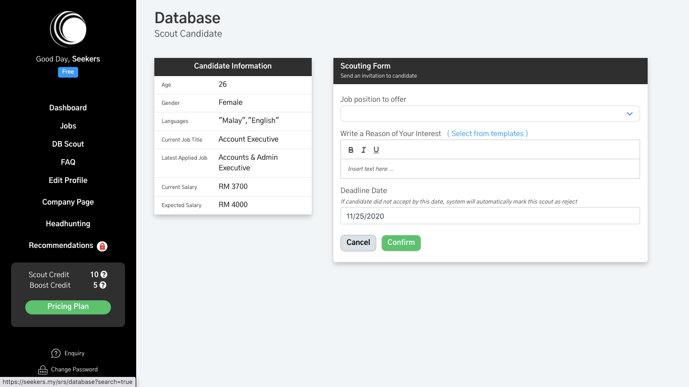Click the dropdown chevron arrow

(x=629, y=114)
